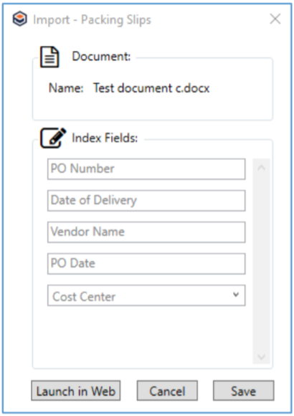Viewport: 294px width, 416px height.
Task: Click the PO Number field
Action: (x=146, y=169)
